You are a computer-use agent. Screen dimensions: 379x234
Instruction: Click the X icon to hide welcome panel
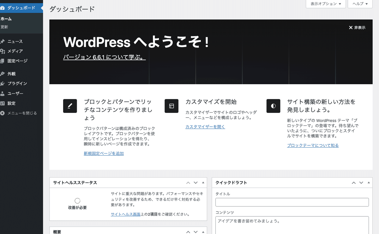click(x=351, y=27)
